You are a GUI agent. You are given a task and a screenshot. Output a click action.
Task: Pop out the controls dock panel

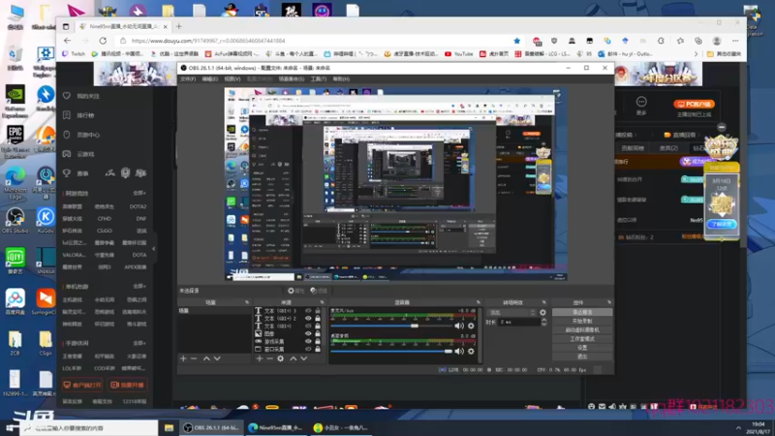coord(609,302)
